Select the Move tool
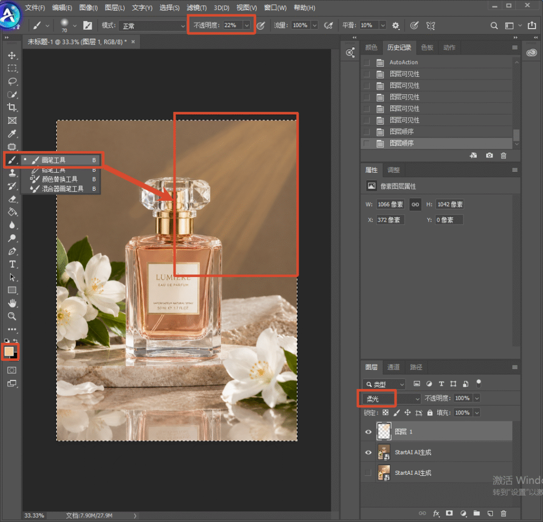The image size is (543, 522). (12, 56)
